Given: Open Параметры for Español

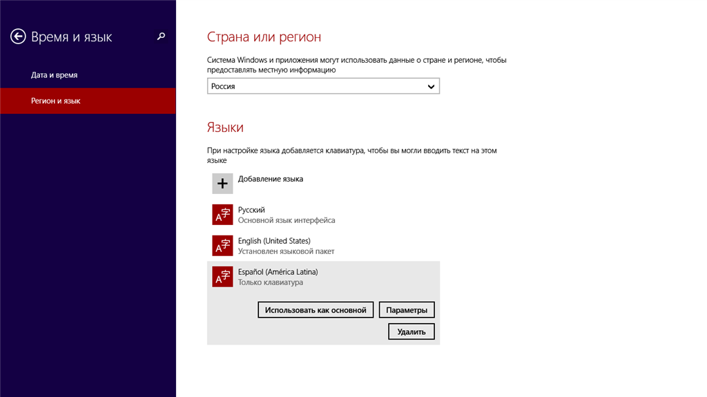Looking at the screenshot, I should coord(407,310).
